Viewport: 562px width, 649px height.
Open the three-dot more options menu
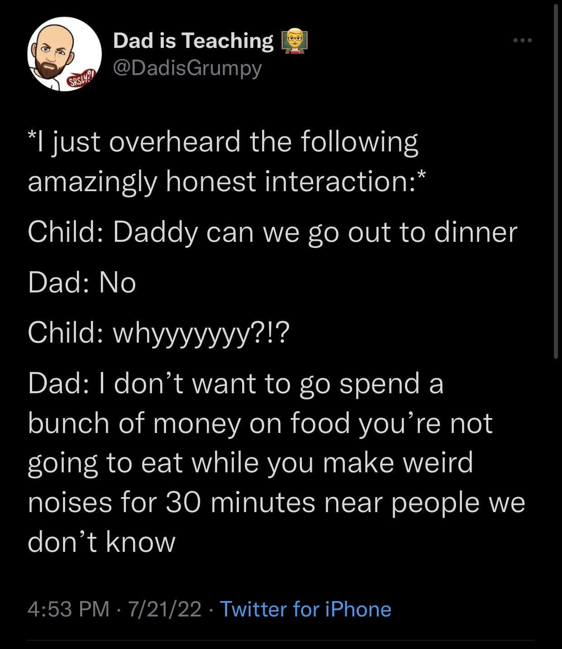point(523,41)
